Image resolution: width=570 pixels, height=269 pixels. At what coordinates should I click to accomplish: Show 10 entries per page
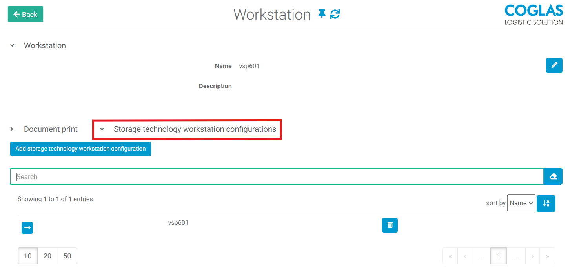click(x=28, y=256)
